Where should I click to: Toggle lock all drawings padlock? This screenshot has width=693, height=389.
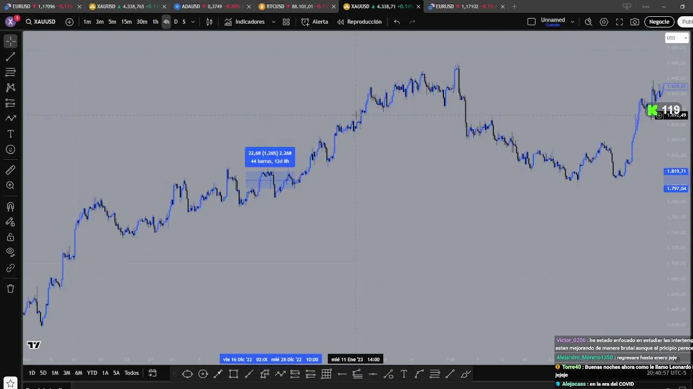pos(10,237)
